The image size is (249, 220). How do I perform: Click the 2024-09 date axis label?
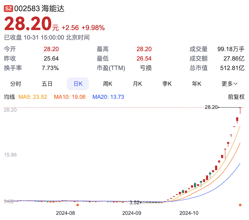(132, 213)
